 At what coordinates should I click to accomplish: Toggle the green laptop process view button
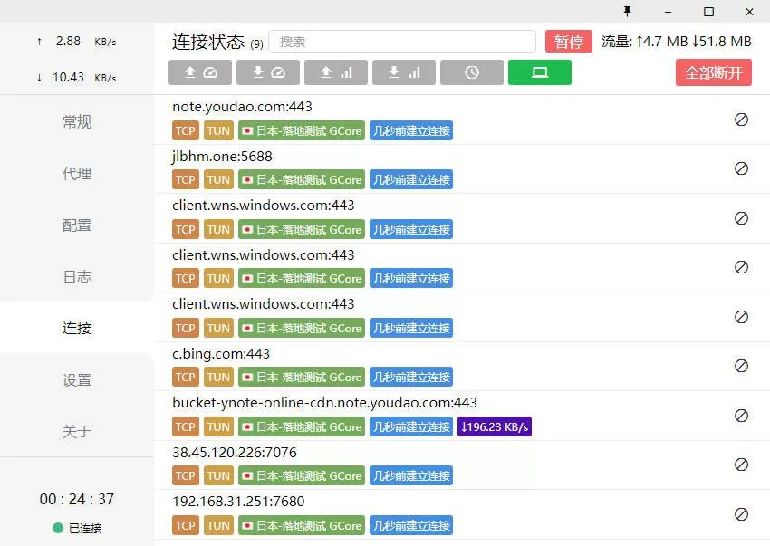tap(539, 72)
